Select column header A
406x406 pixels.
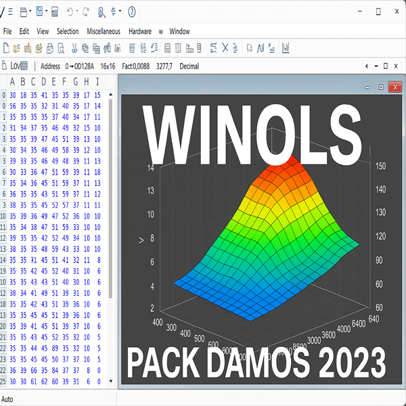point(12,82)
